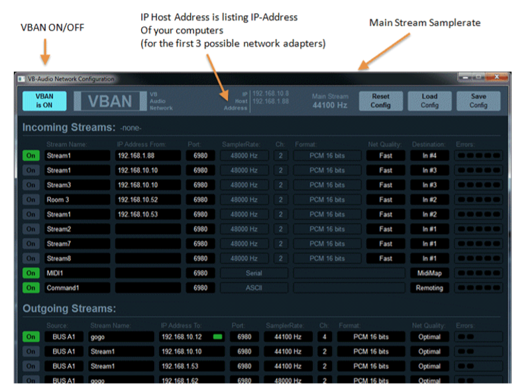Edit port 6980 of outgoing 192.168.10.10

pyautogui.click(x=244, y=351)
